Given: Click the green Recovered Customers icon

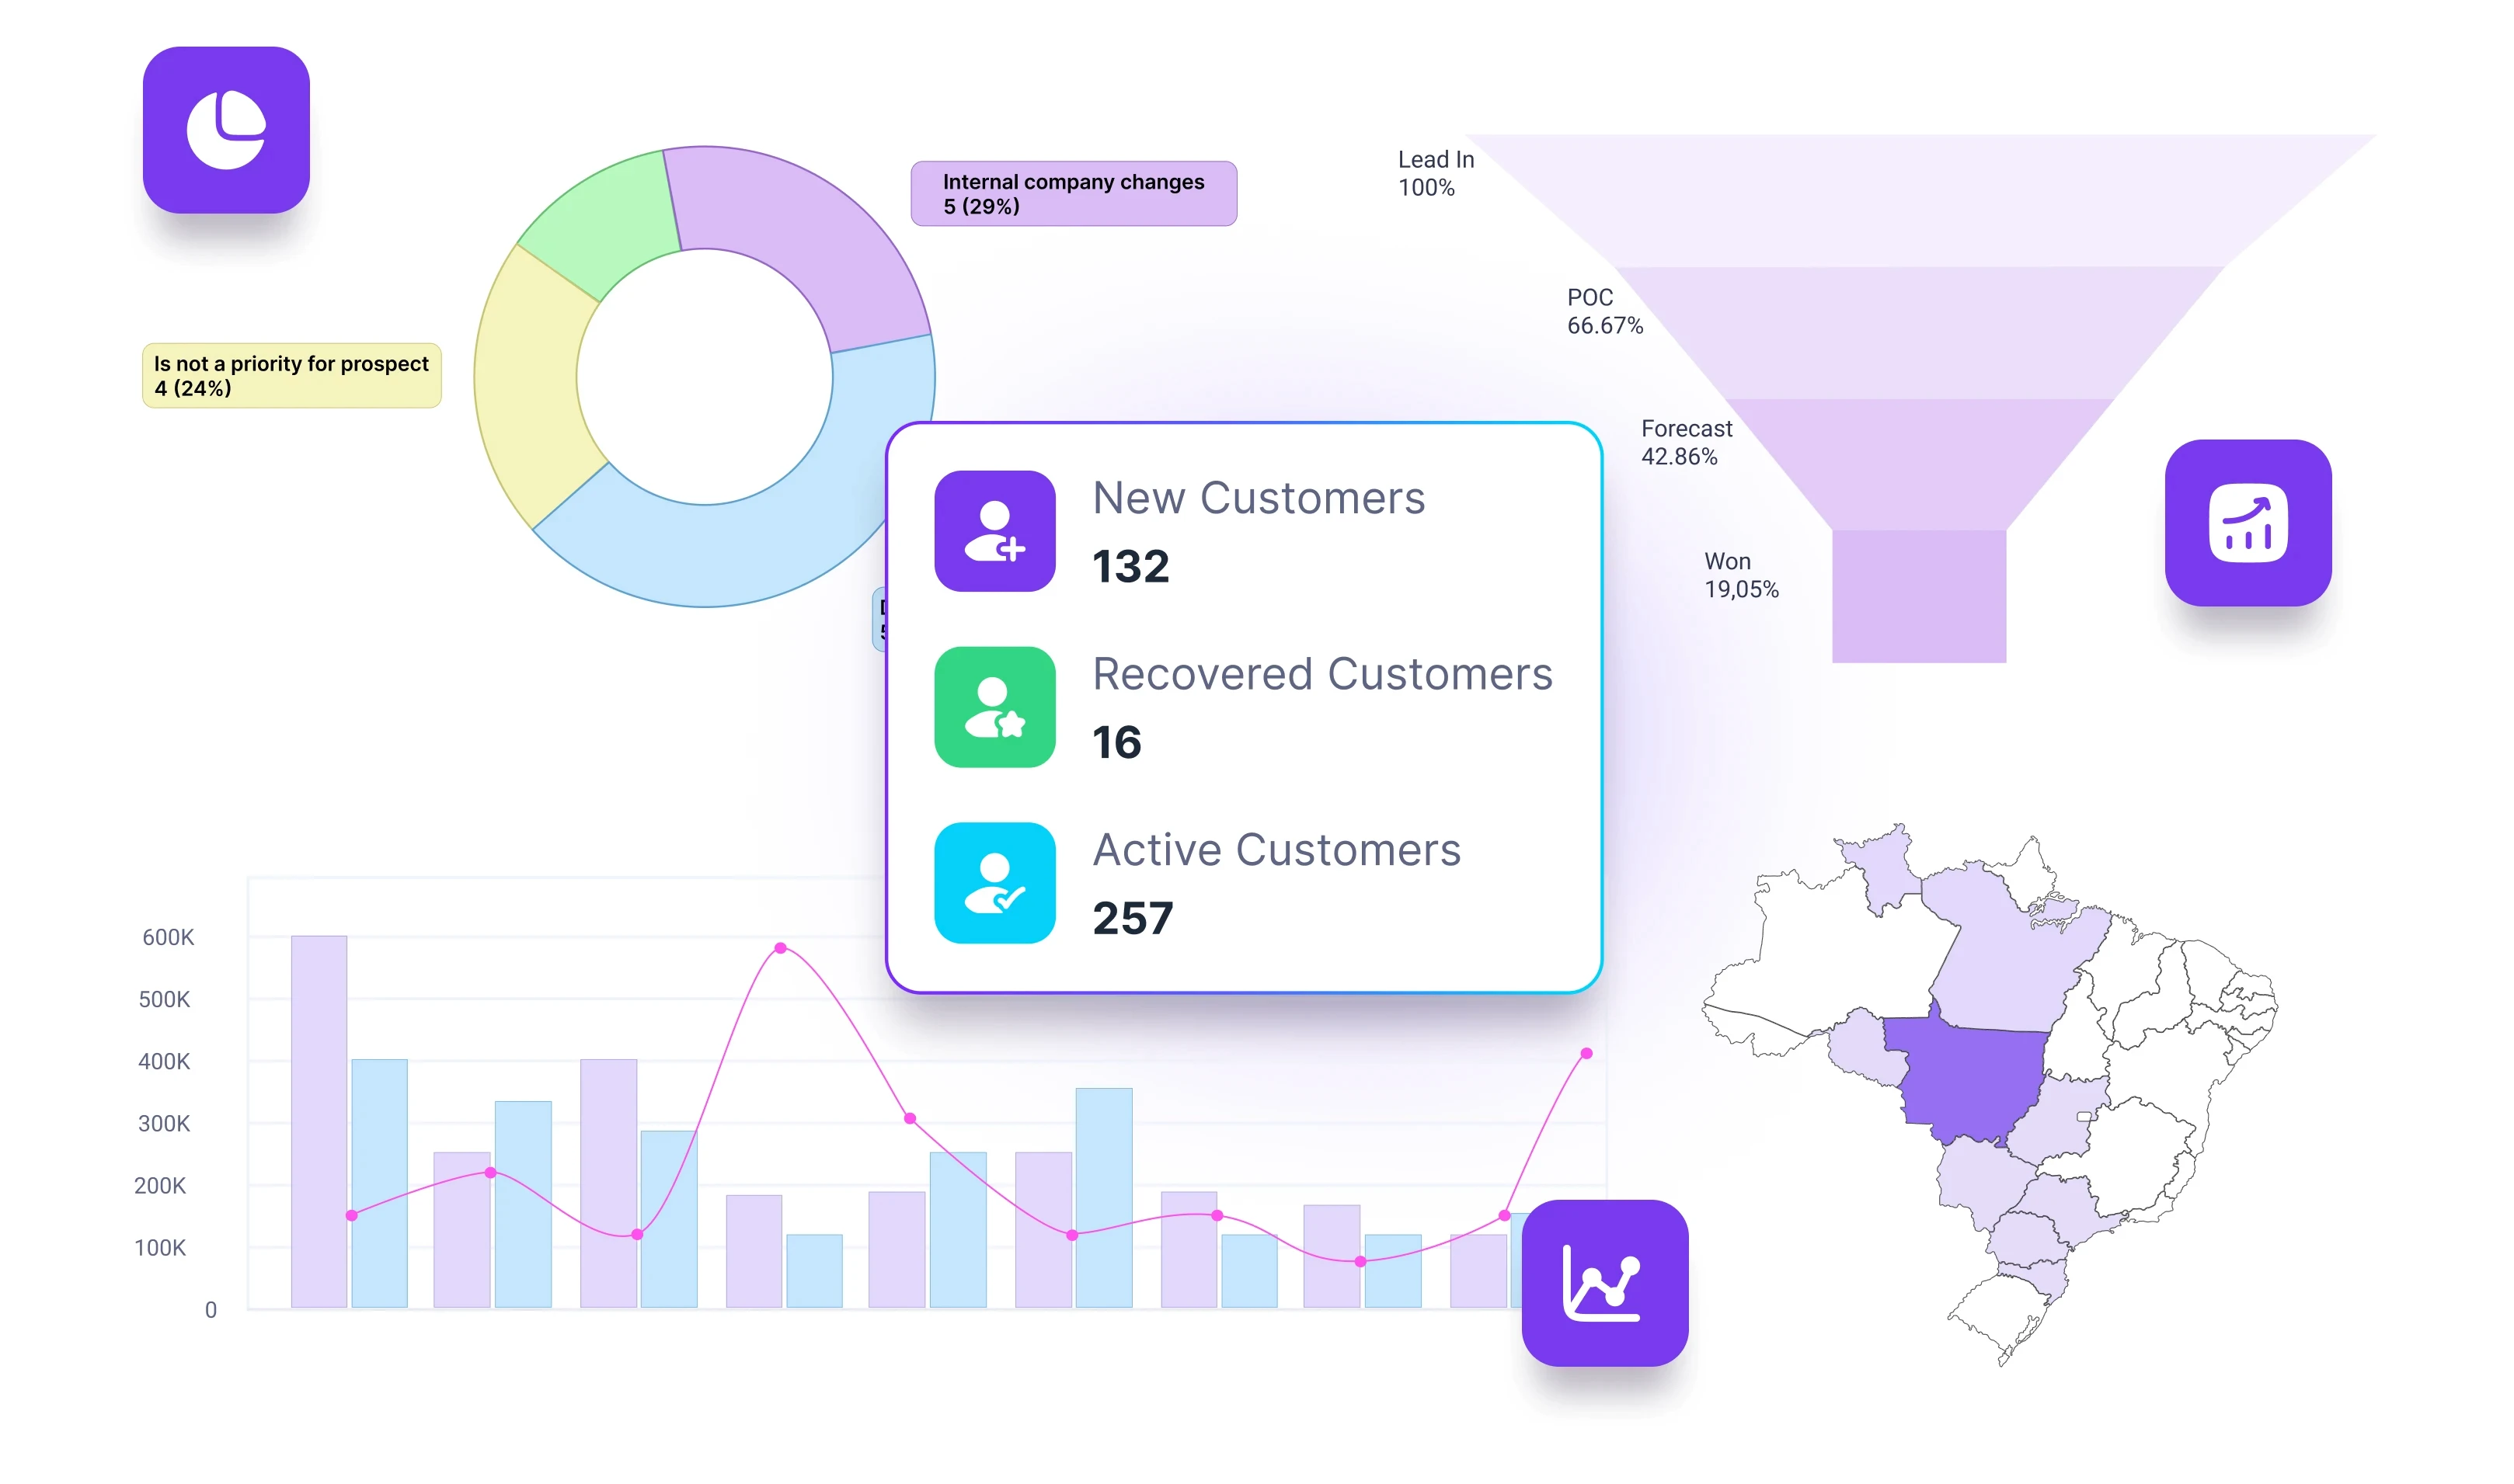Looking at the screenshot, I should [994, 707].
